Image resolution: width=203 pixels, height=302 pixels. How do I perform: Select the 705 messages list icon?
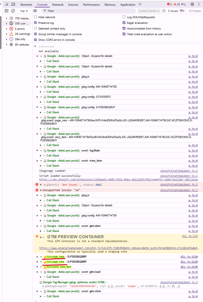(x=11, y=18)
